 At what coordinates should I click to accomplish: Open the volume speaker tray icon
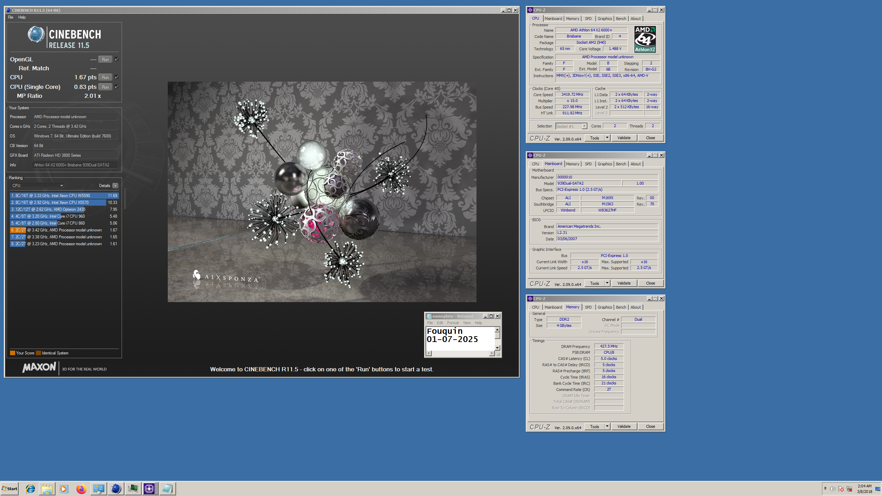[x=832, y=489]
